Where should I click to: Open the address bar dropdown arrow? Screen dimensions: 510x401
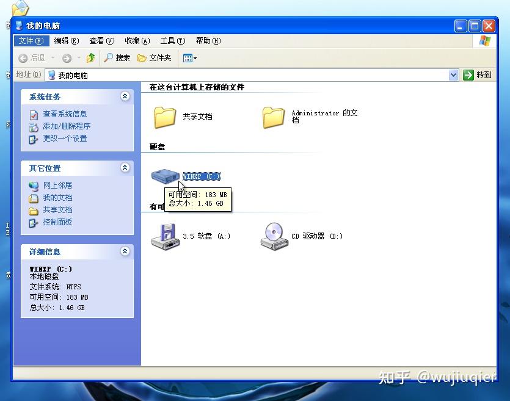pyautogui.click(x=453, y=74)
